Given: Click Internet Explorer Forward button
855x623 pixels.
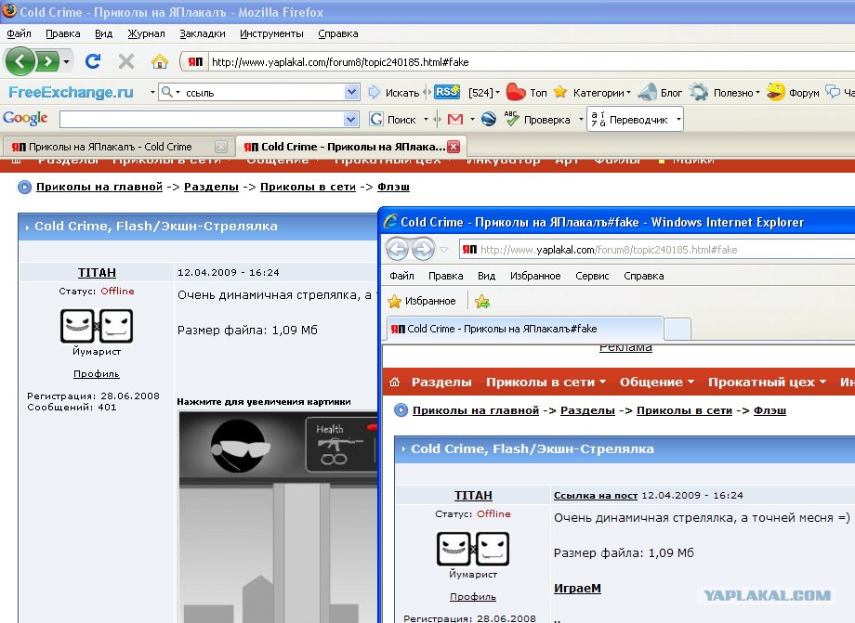Looking at the screenshot, I should pos(423,250).
